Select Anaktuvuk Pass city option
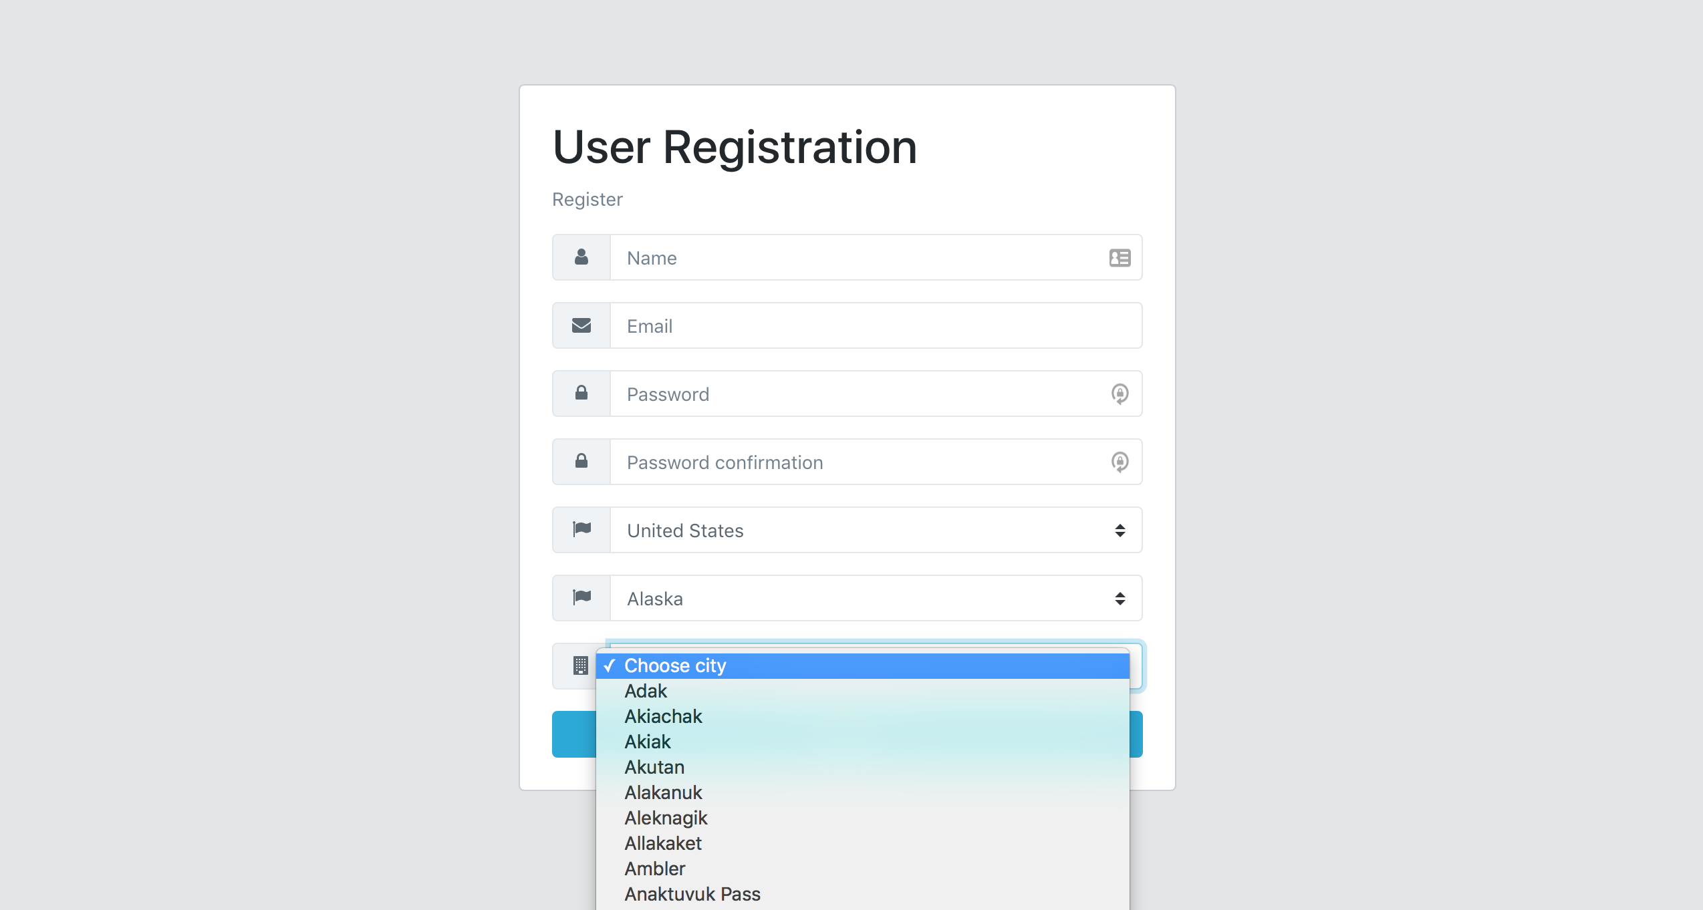 (x=692, y=895)
